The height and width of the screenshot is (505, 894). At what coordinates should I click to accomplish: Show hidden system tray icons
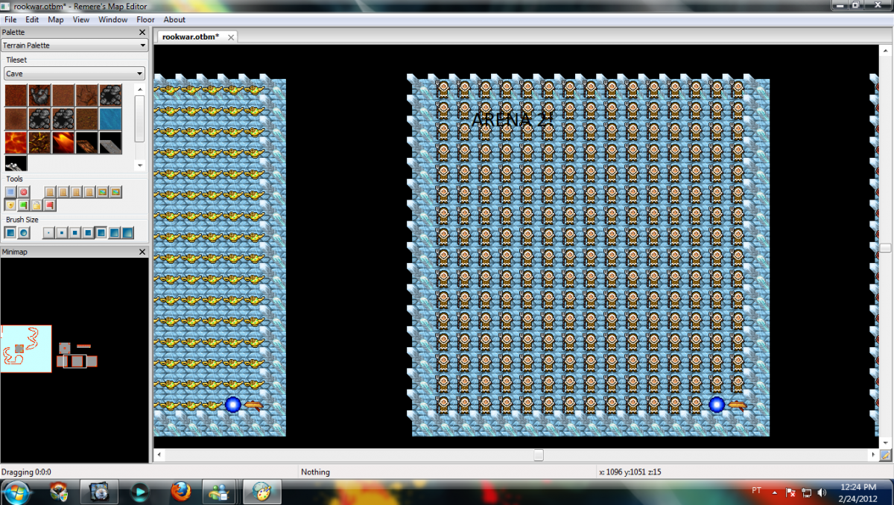coord(776,492)
